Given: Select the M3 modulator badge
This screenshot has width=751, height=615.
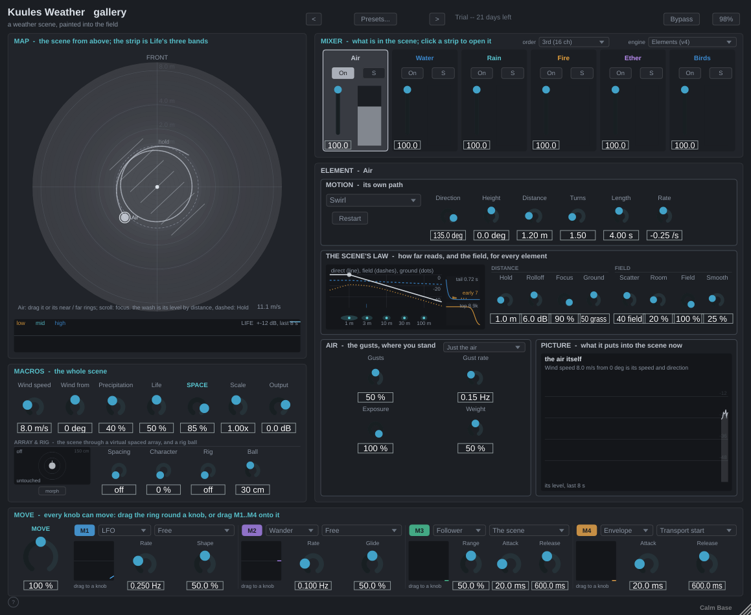Looking at the screenshot, I should click(419, 530).
